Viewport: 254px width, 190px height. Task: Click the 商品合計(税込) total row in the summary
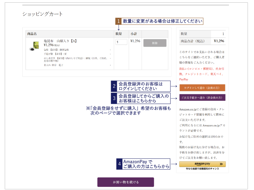(202, 41)
